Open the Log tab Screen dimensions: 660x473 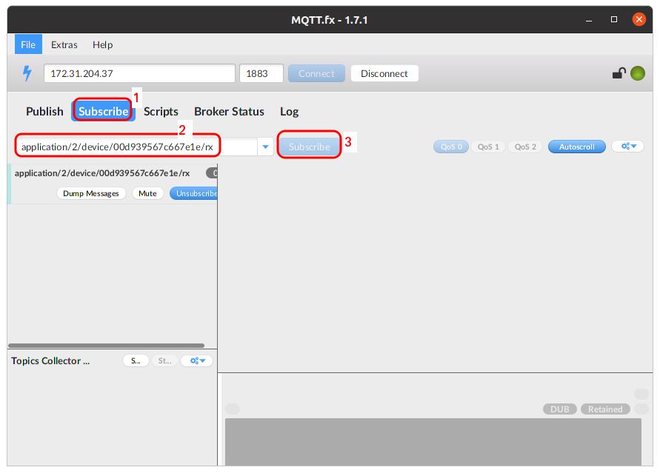click(289, 112)
